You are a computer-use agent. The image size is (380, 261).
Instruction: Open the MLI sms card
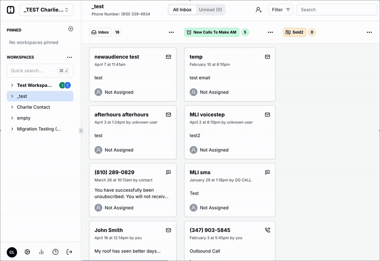(230, 190)
